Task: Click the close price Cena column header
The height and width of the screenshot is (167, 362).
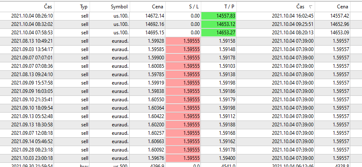Action: (333, 7)
